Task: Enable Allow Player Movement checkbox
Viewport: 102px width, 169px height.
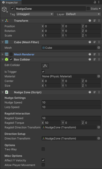Action: (43, 165)
